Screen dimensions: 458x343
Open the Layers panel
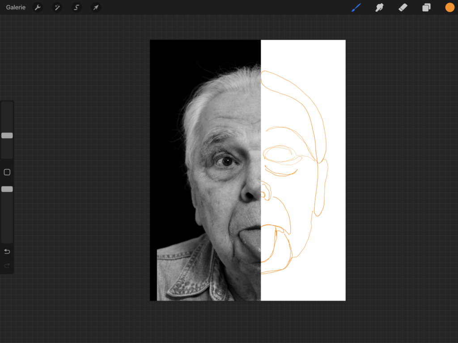426,8
